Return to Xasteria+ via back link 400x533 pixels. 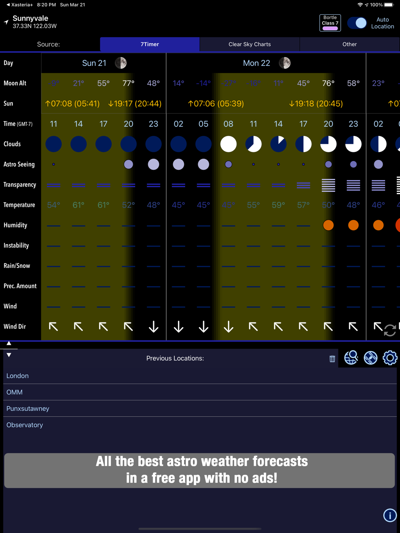19,5
